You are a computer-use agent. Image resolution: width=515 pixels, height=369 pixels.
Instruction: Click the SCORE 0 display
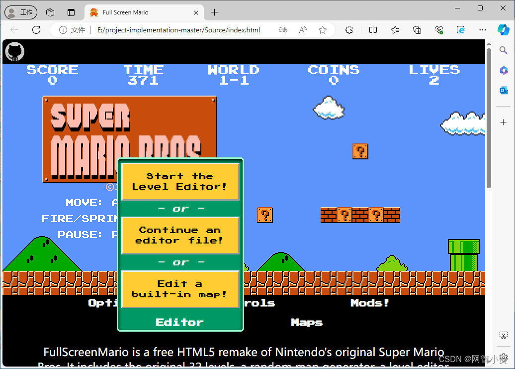pyautogui.click(x=52, y=75)
